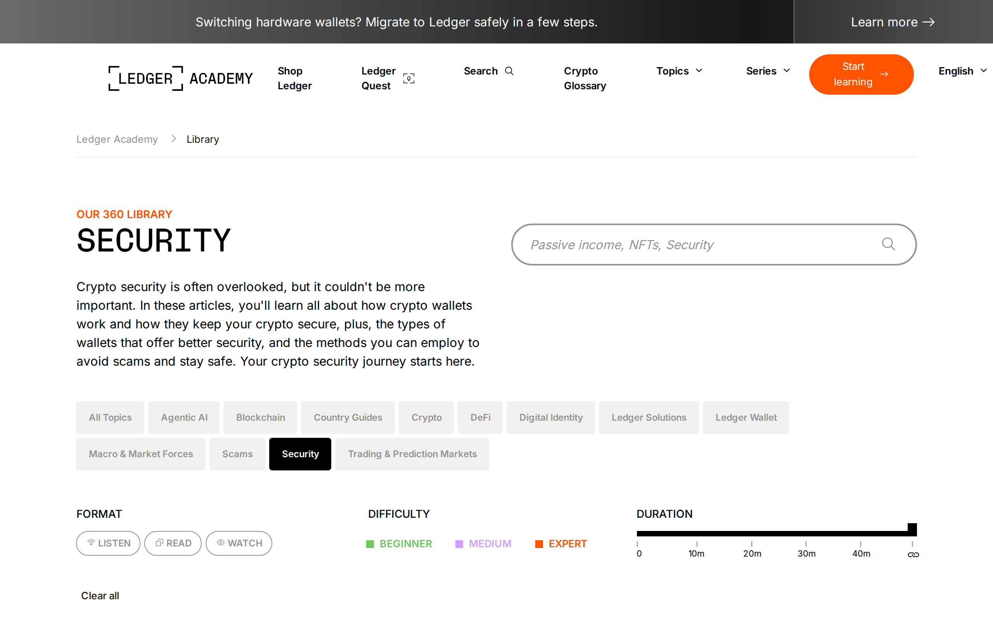Click the infinity icon on duration scale
993x621 pixels.
click(913, 555)
